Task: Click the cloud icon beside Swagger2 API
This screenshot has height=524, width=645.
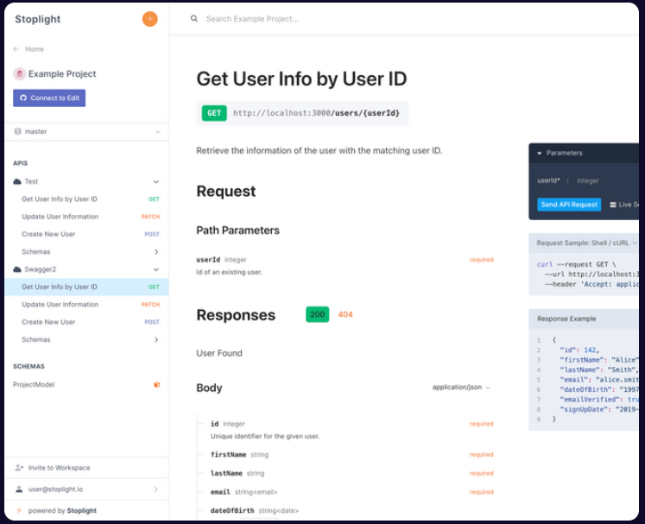Action: pos(17,269)
